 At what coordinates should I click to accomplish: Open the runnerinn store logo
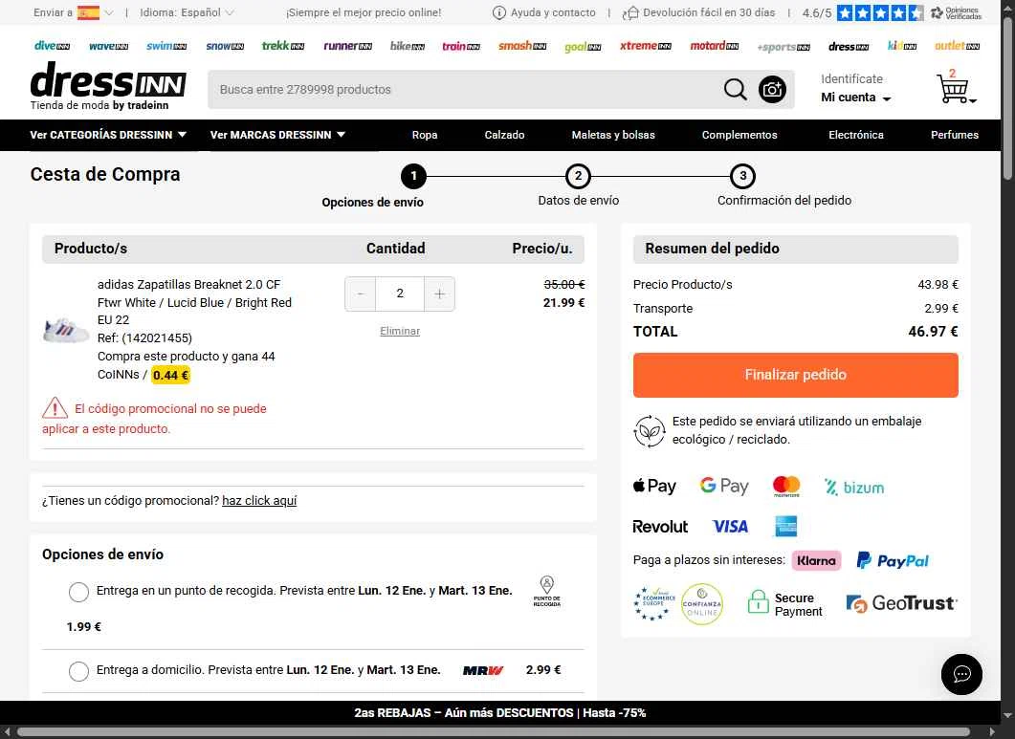[347, 46]
